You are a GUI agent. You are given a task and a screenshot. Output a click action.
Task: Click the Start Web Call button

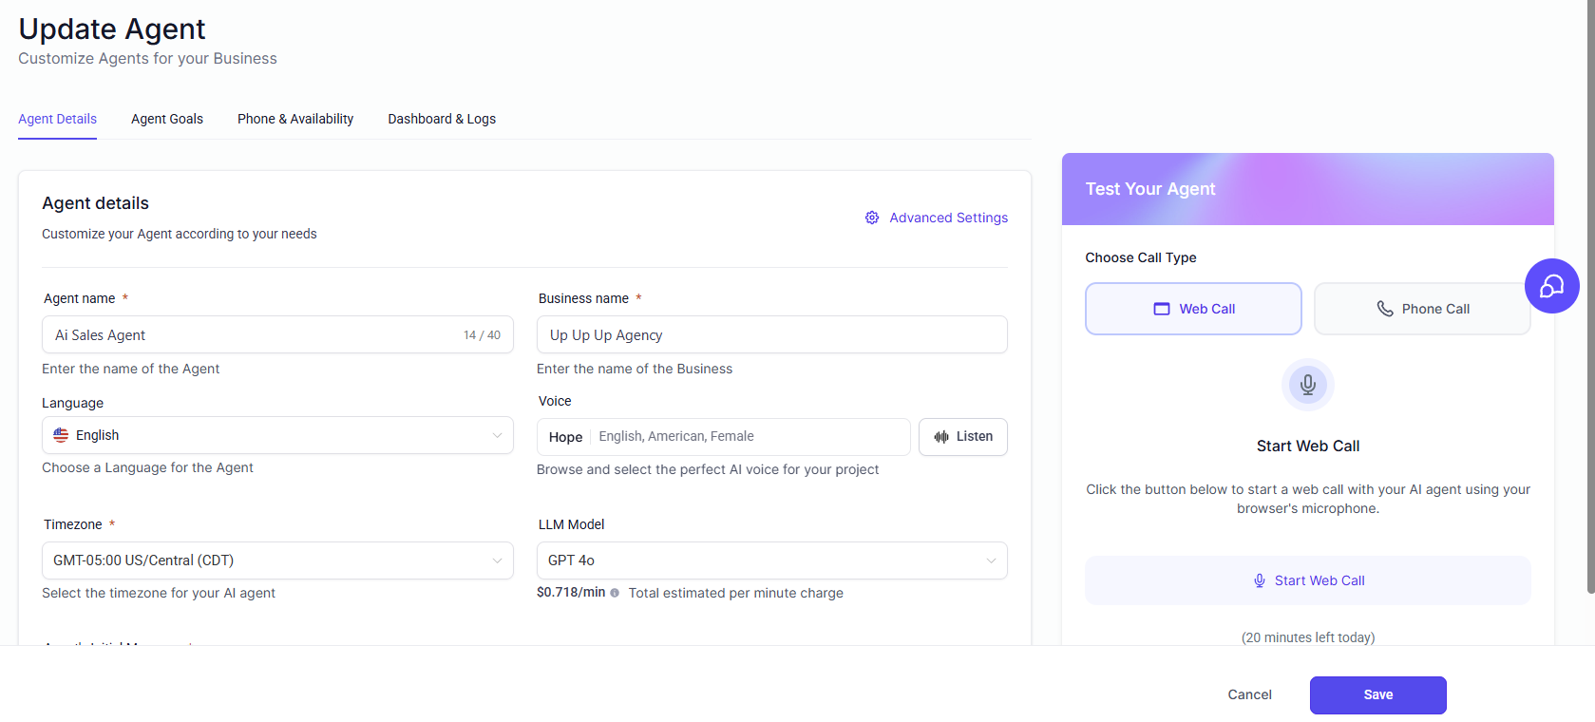[x=1308, y=580]
